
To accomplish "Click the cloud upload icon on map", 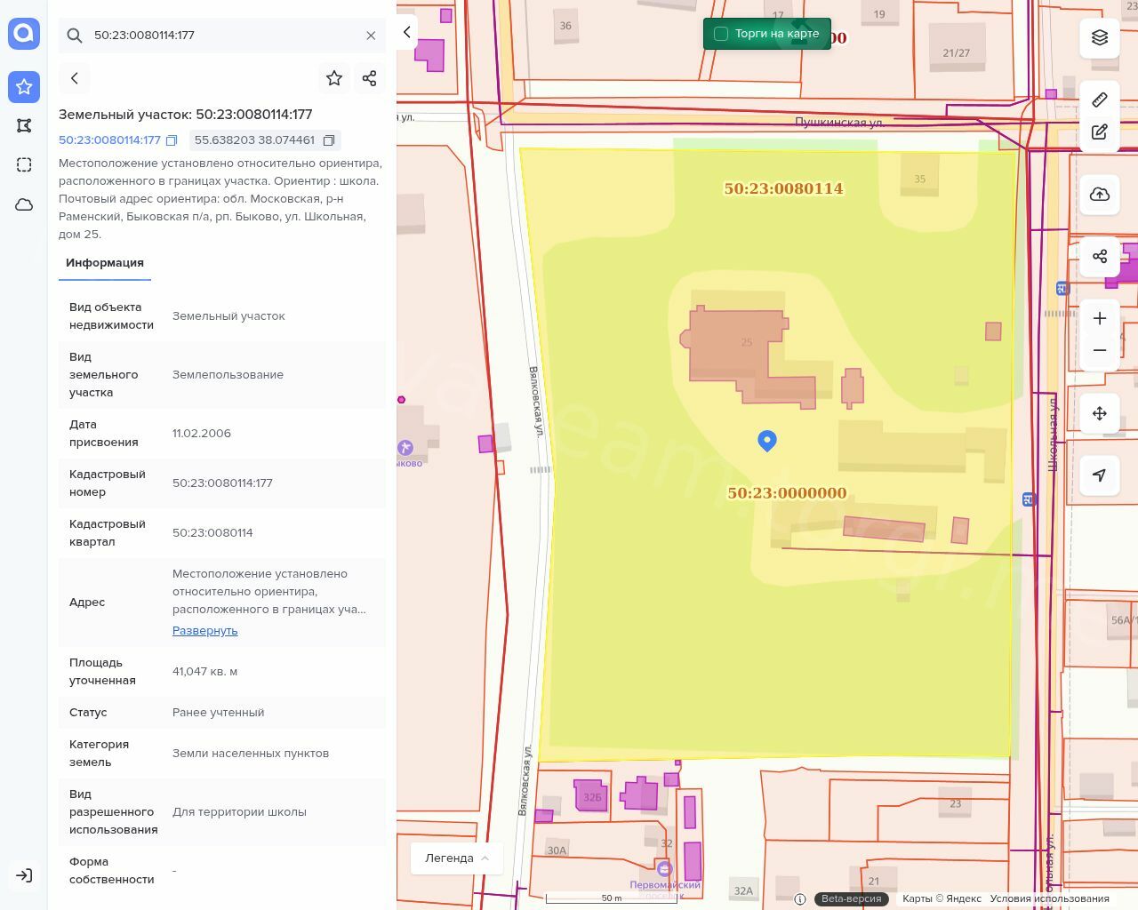I will pos(1100,195).
